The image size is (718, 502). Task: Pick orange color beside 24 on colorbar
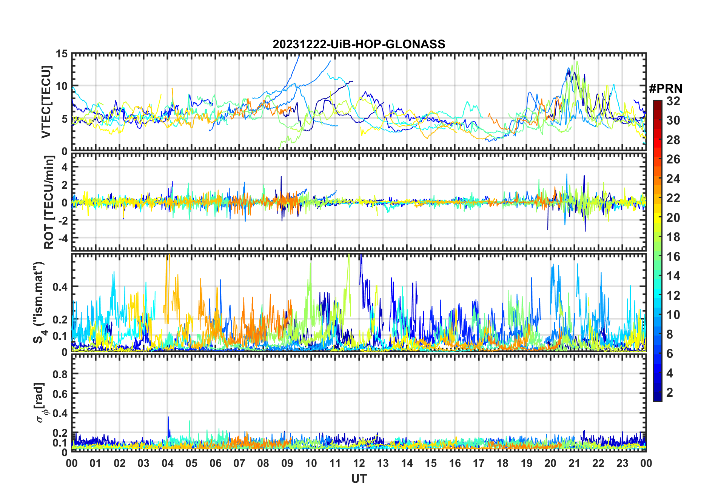coord(657,179)
